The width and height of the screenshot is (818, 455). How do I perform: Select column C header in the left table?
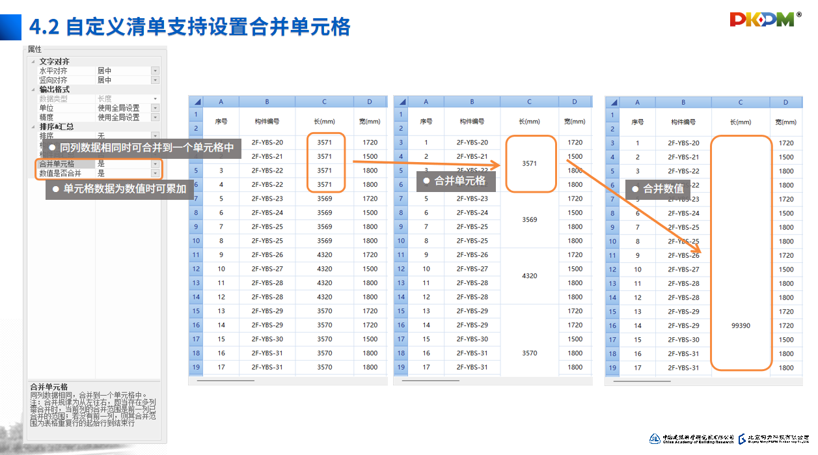(x=324, y=102)
